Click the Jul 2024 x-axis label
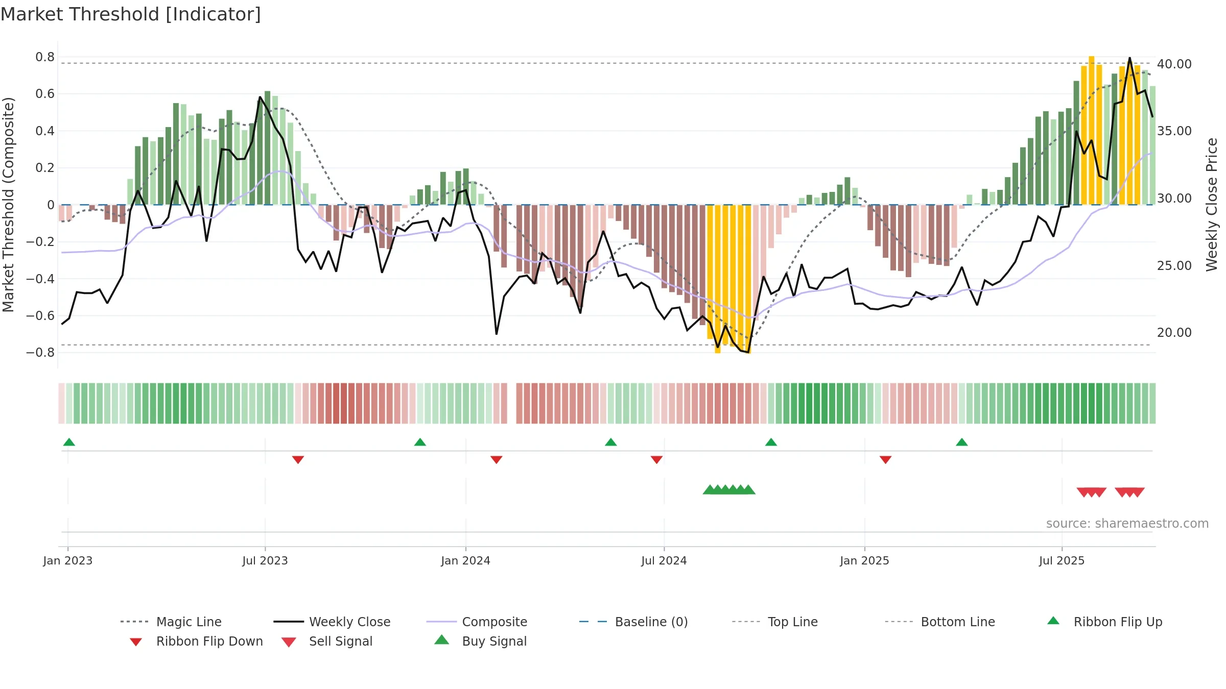 (664, 560)
